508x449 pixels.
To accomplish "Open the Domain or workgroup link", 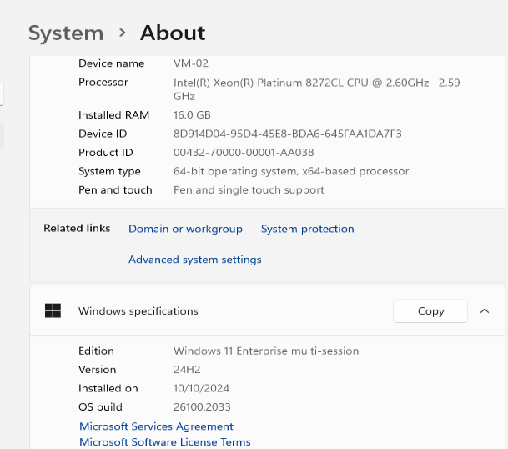I will [x=185, y=229].
